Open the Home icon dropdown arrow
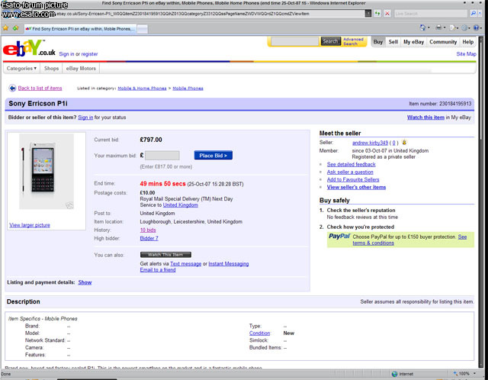This screenshot has width=488, height=380. pyautogui.click(x=429, y=27)
